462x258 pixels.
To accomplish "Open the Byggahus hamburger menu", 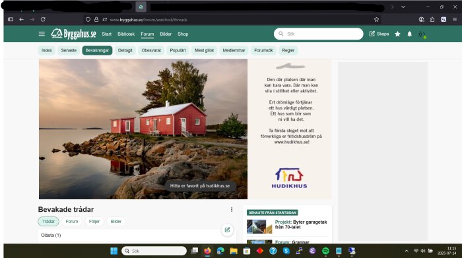I will click(42, 34).
